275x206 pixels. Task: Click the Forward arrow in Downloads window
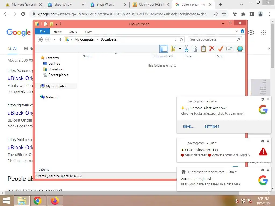click(x=48, y=39)
